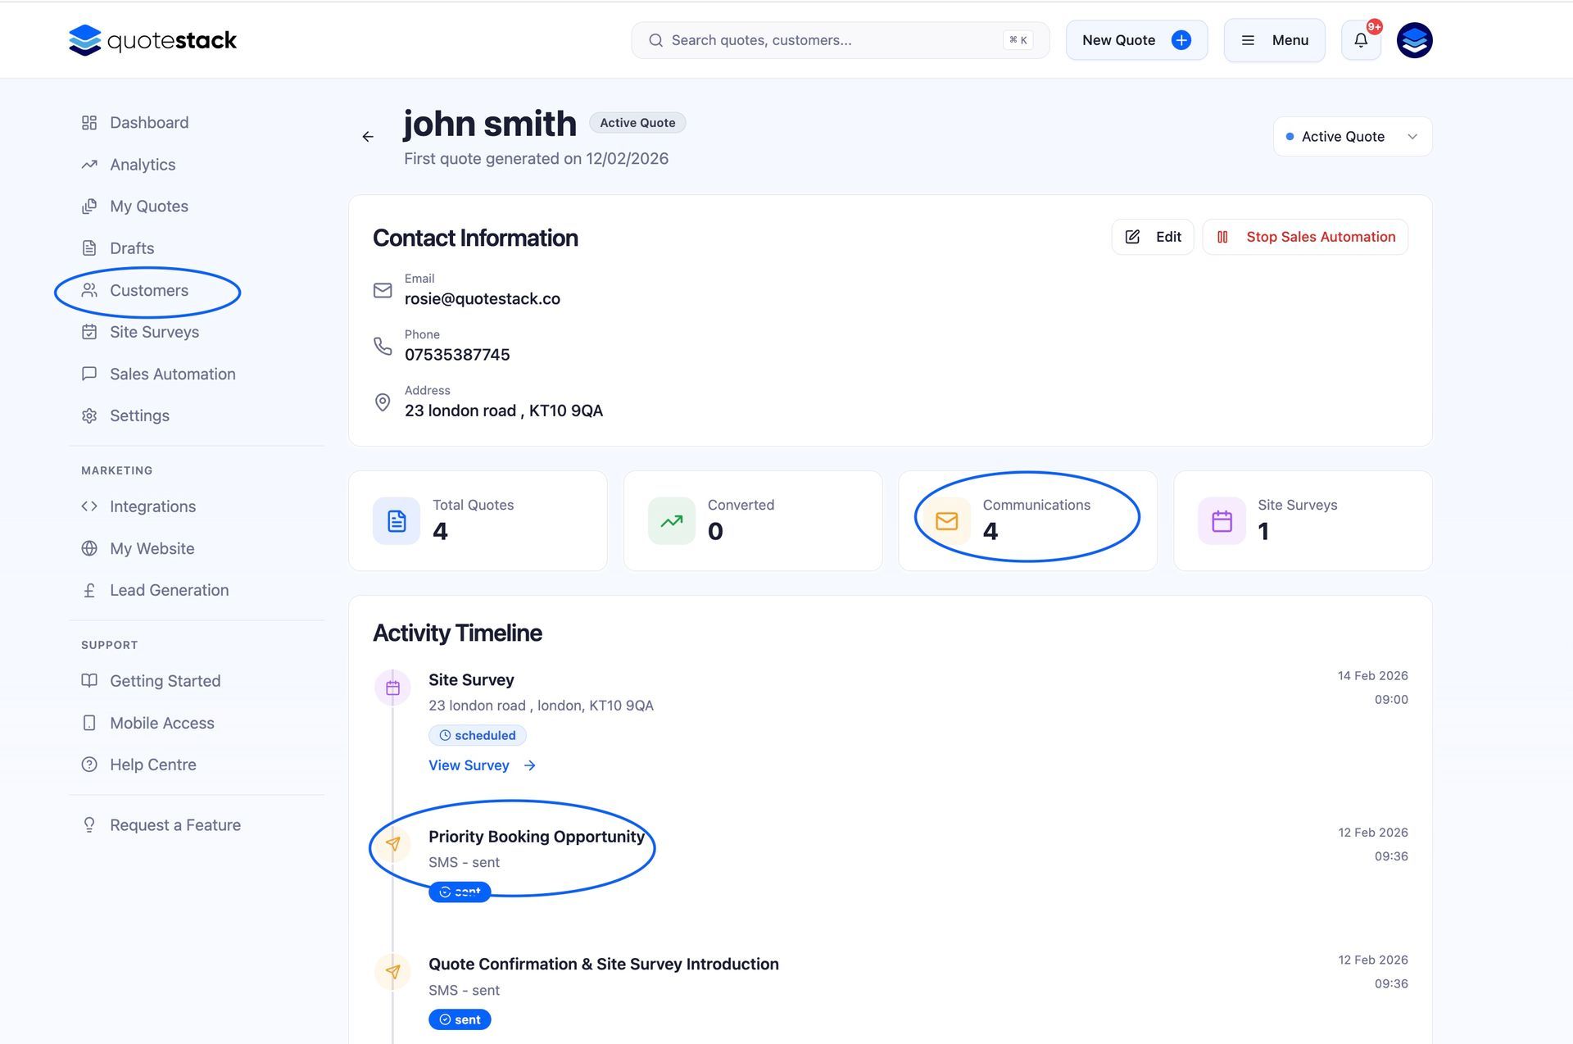
Task: Click the Total Quotes document icon
Action: point(397,521)
